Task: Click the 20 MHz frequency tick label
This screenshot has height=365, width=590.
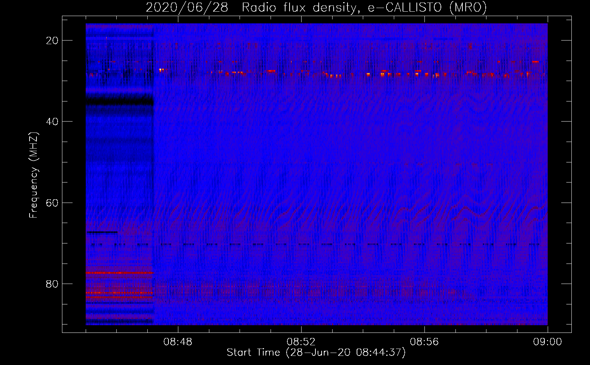Action: (52, 41)
